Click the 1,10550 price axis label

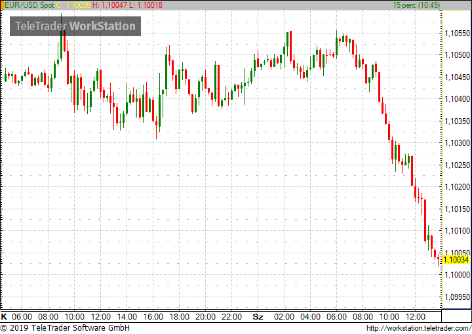pyautogui.click(x=458, y=33)
